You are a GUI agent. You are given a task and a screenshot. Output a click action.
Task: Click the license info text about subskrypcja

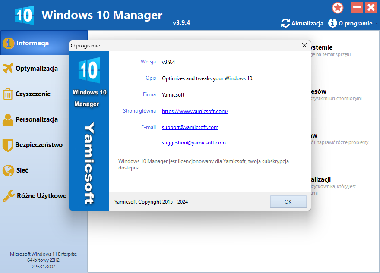point(203,164)
